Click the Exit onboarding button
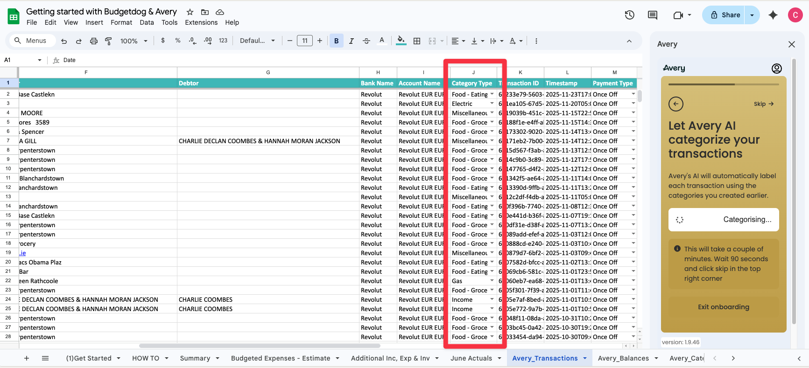 (x=723, y=307)
